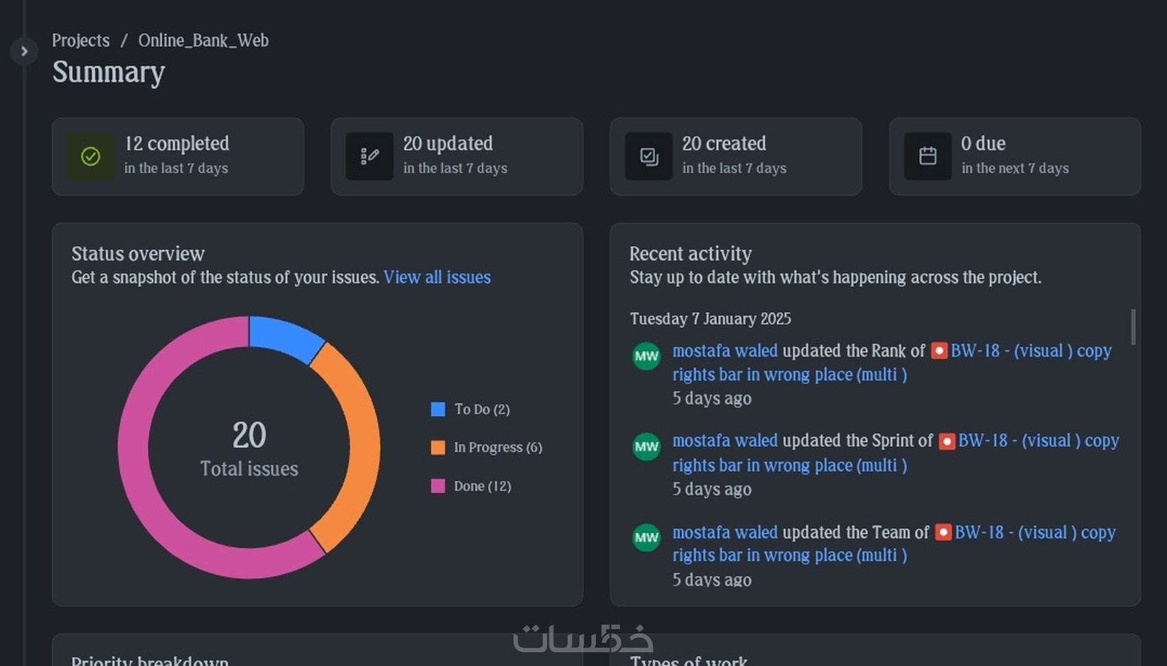
Task: Click the Recent activity scrollbar
Action: coord(1133,327)
